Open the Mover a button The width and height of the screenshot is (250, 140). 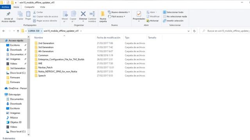click(65, 17)
